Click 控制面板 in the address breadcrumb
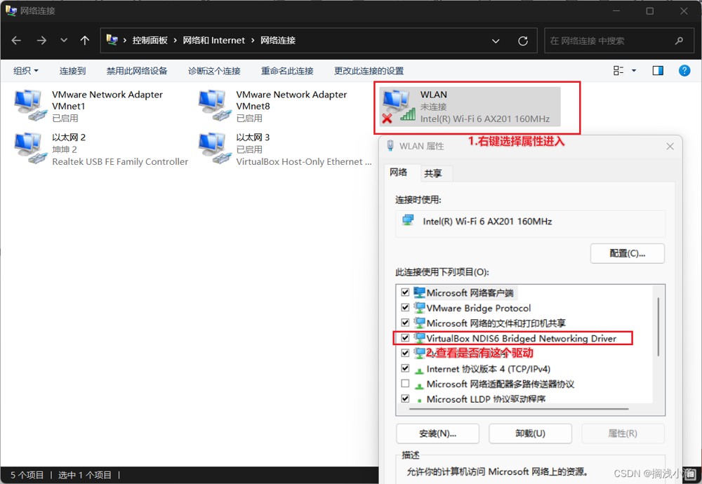The height and width of the screenshot is (484, 702). click(x=150, y=40)
